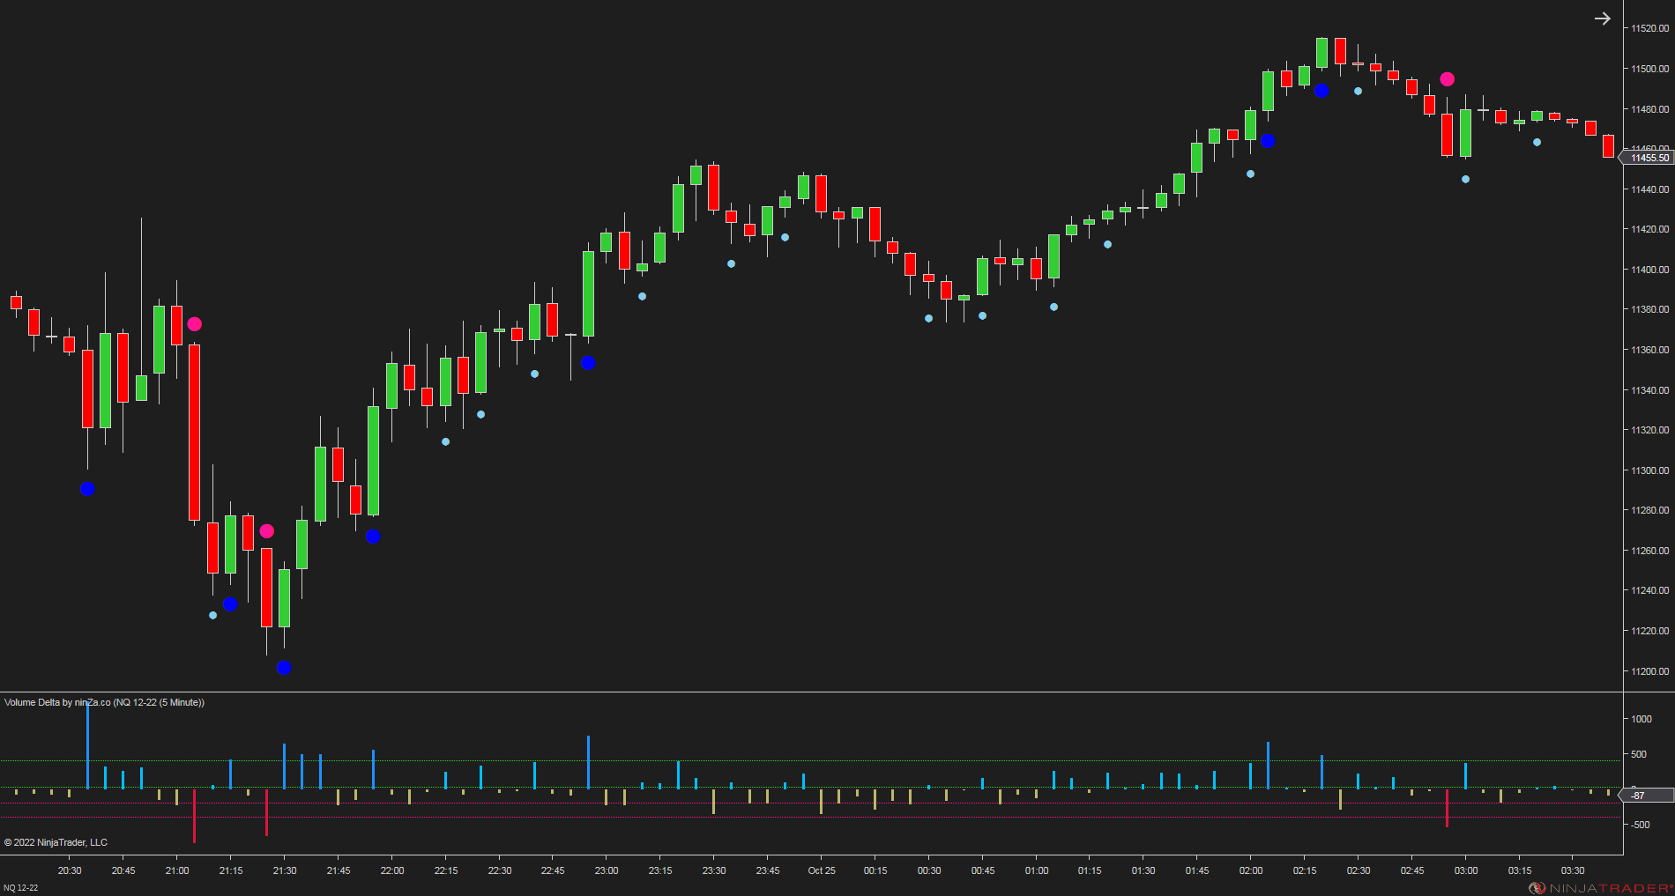Click the © 2022 NinjaTrader, LLC text
This screenshot has width=1675, height=896.
[x=56, y=842]
